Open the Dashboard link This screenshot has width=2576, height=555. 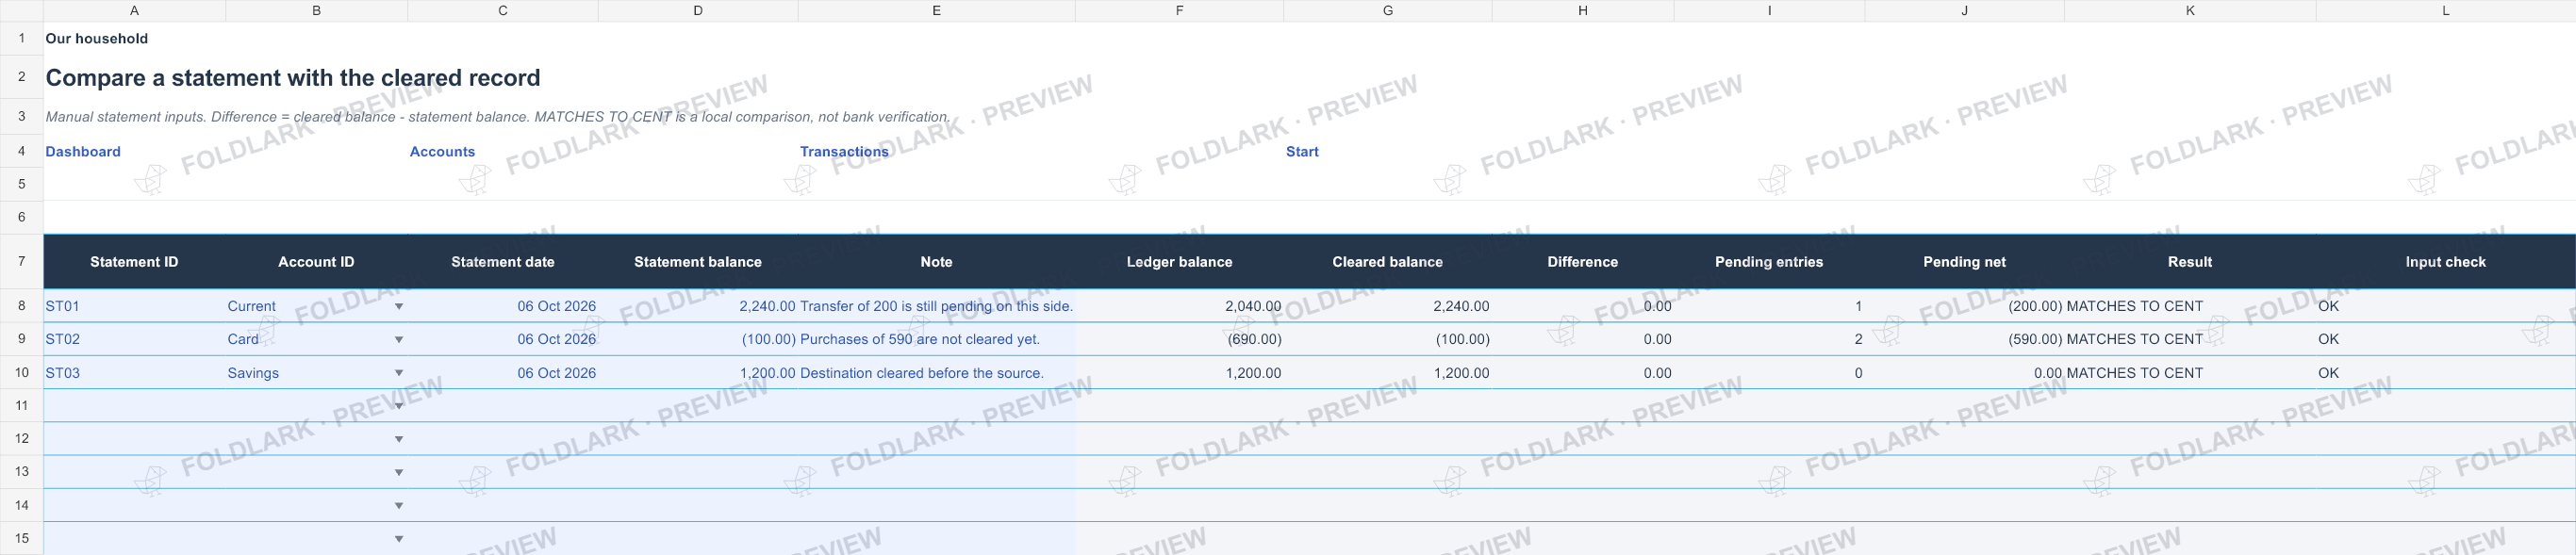point(83,152)
